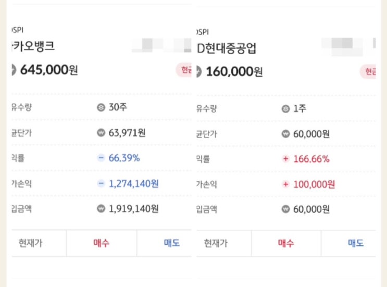Click the share-count icon beside 1주

(285, 109)
